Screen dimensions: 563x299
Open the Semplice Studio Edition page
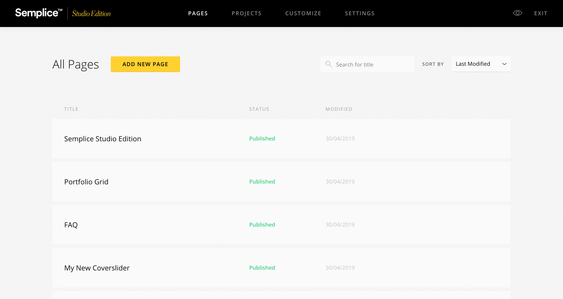tap(103, 139)
